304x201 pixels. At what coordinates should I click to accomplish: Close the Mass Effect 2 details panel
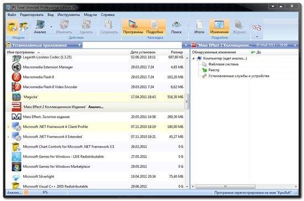[295, 45]
